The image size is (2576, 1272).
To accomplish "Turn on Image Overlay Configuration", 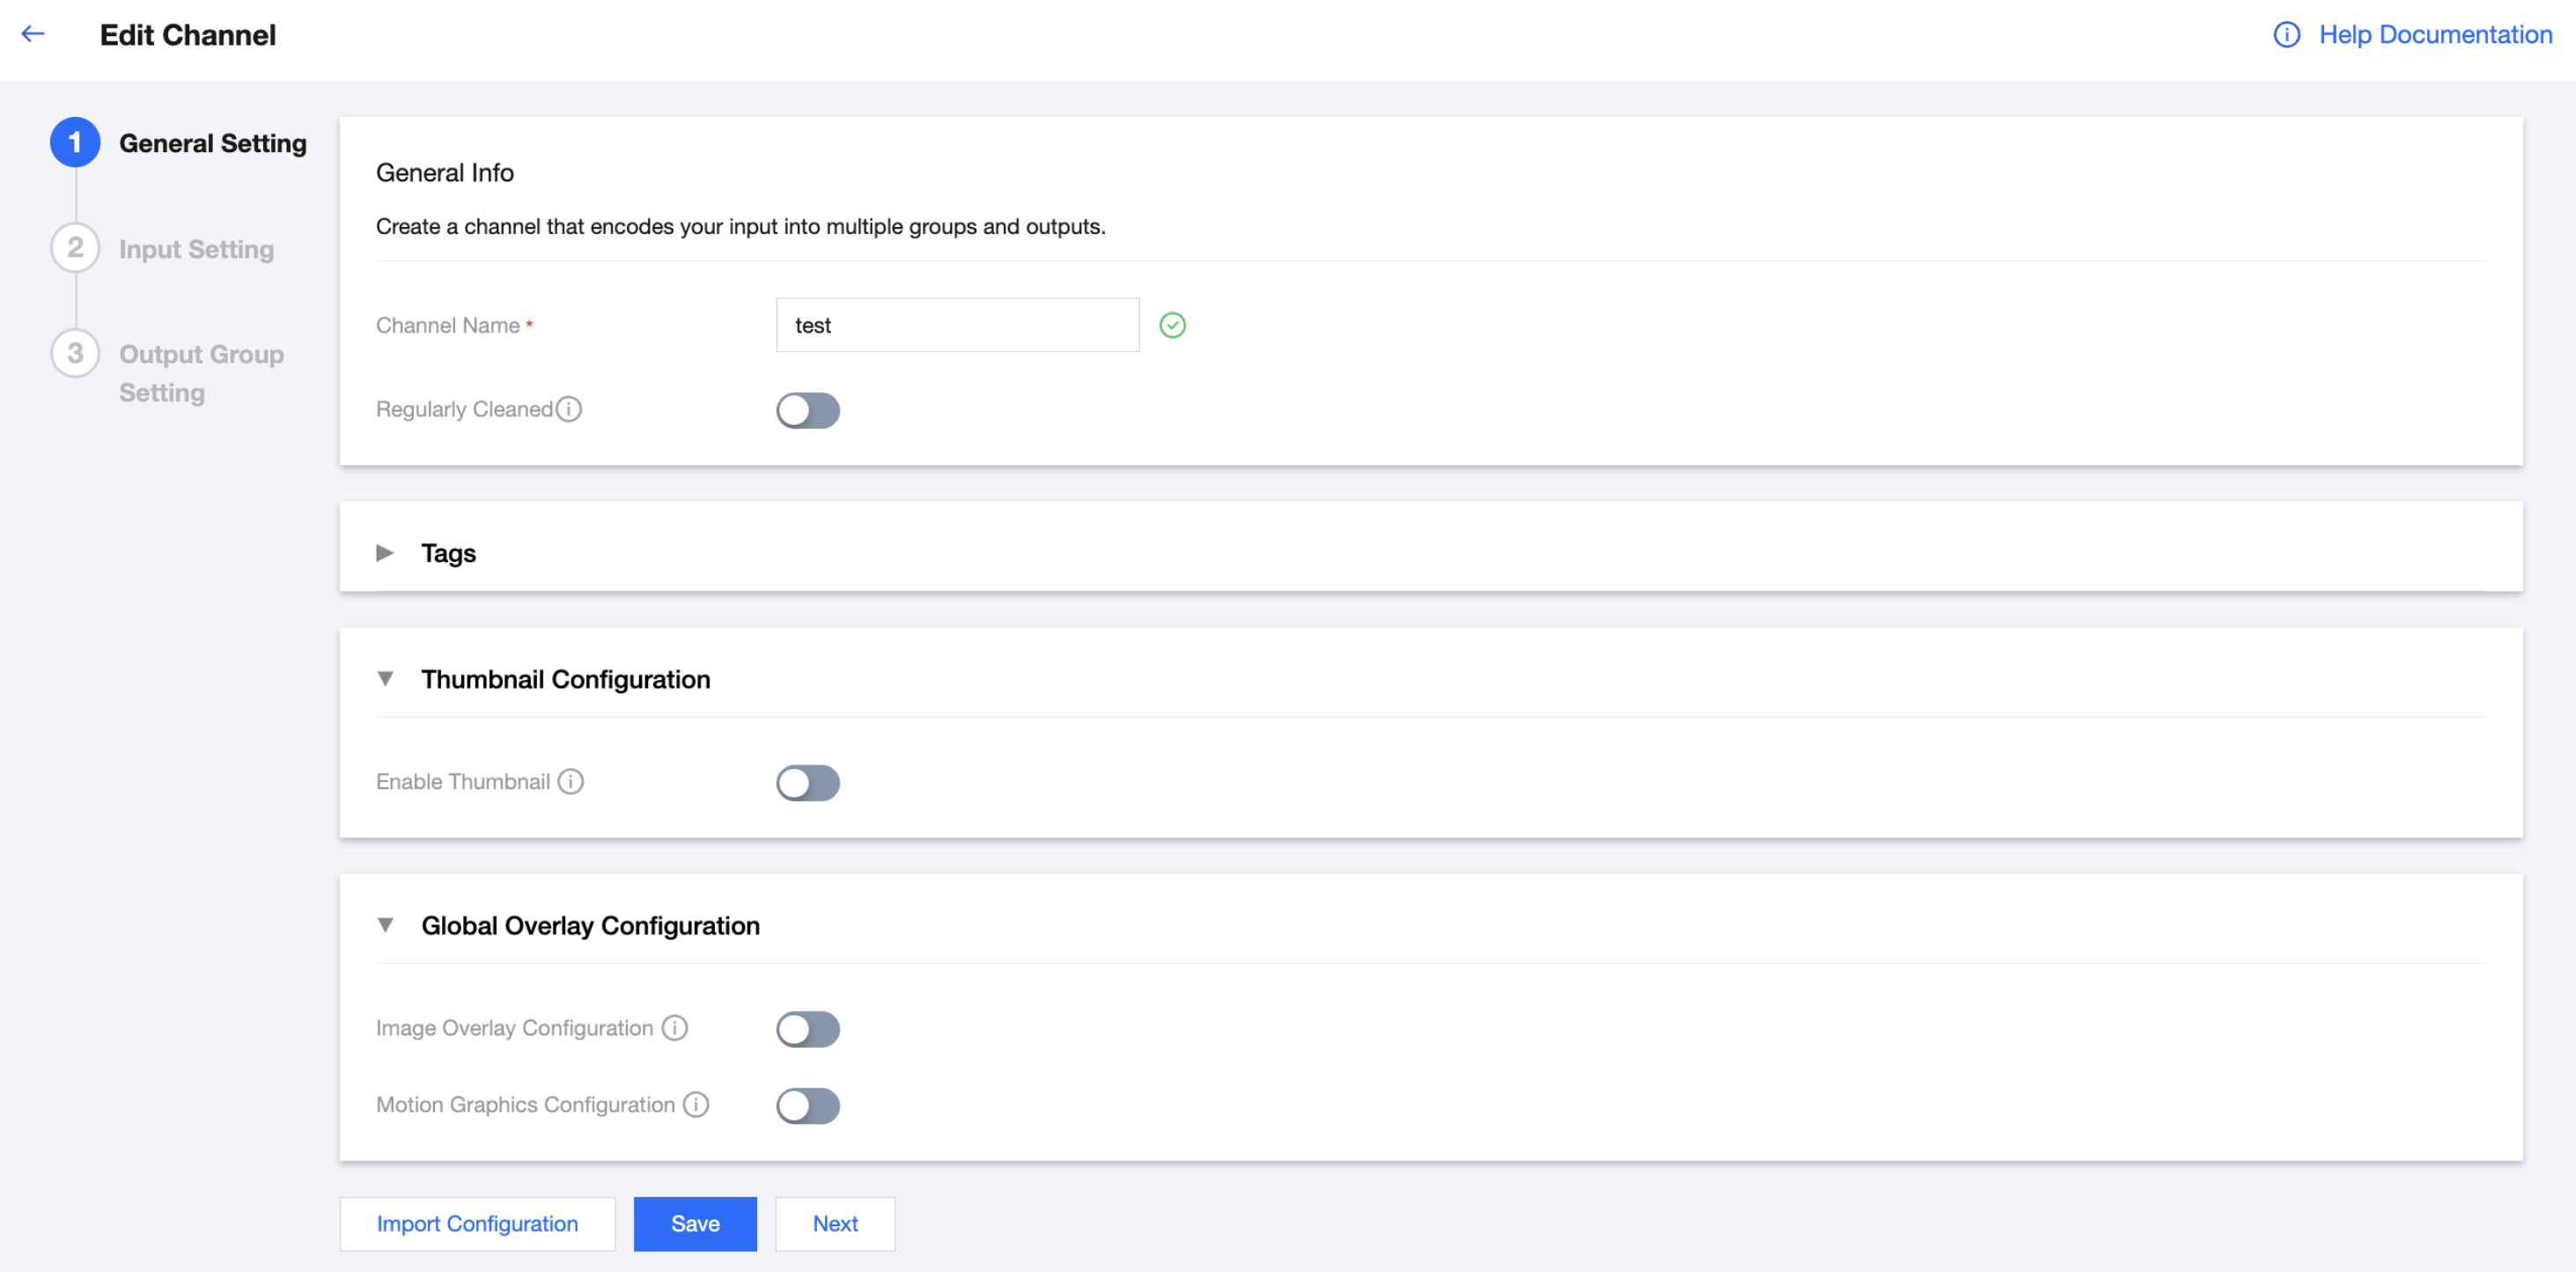I will click(807, 1029).
